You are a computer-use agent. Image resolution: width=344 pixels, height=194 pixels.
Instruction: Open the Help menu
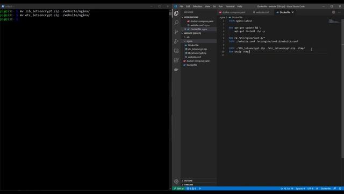pos(240,6)
